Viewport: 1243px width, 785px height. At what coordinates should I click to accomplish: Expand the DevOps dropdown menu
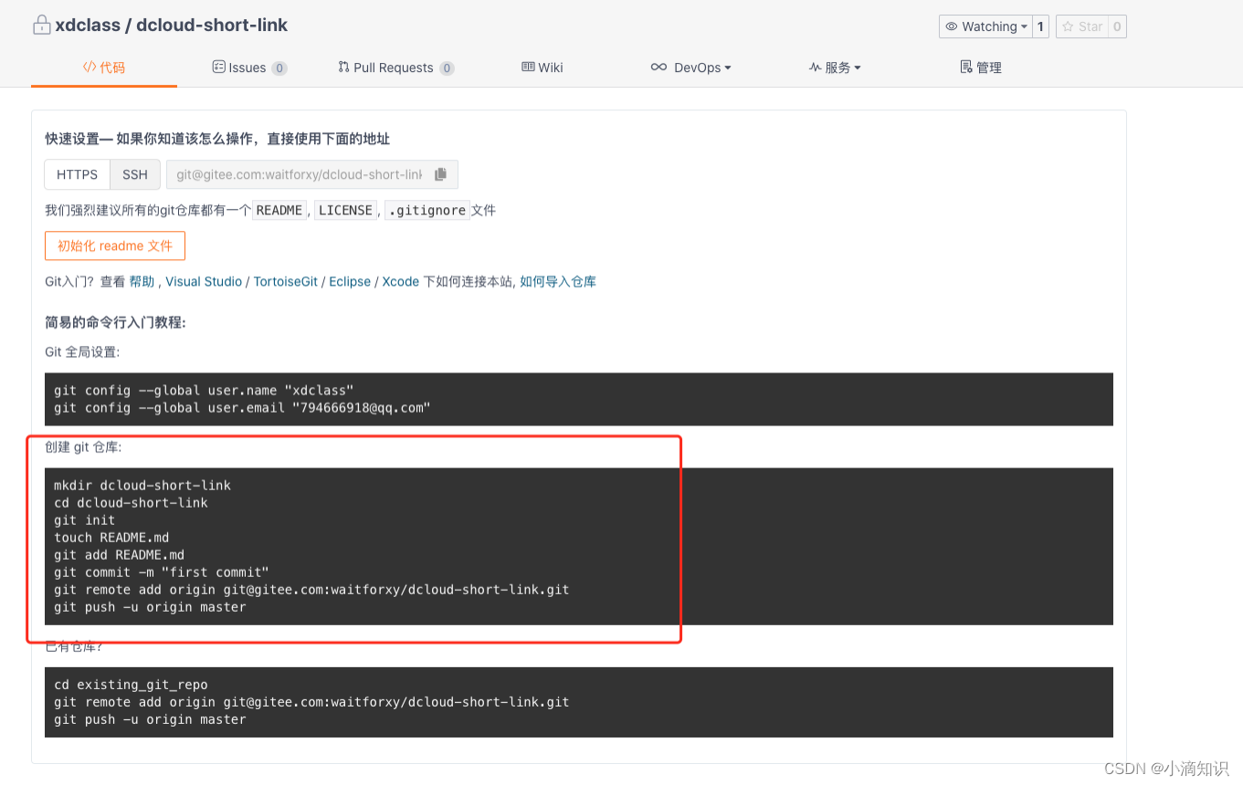click(690, 68)
